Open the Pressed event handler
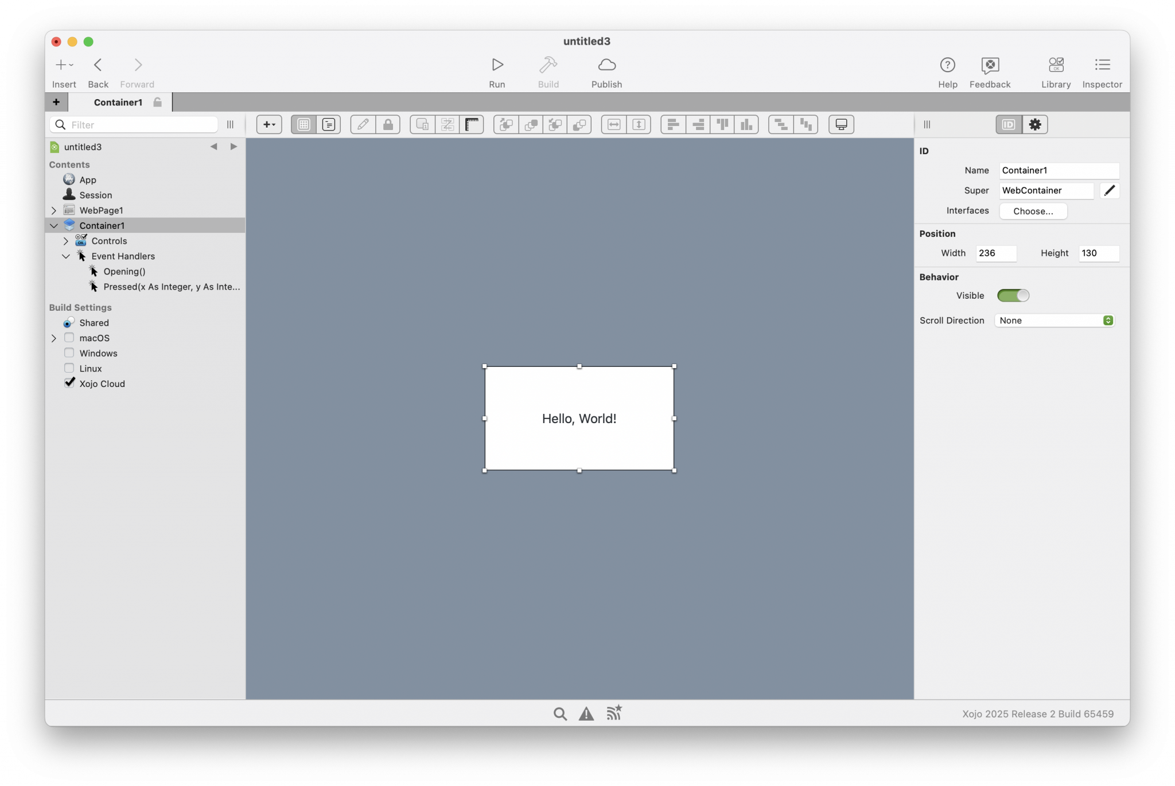Screen dimensions: 1175x786 (x=172, y=287)
